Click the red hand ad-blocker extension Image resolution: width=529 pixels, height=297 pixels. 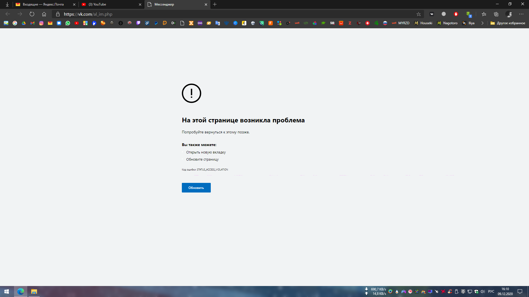(456, 14)
